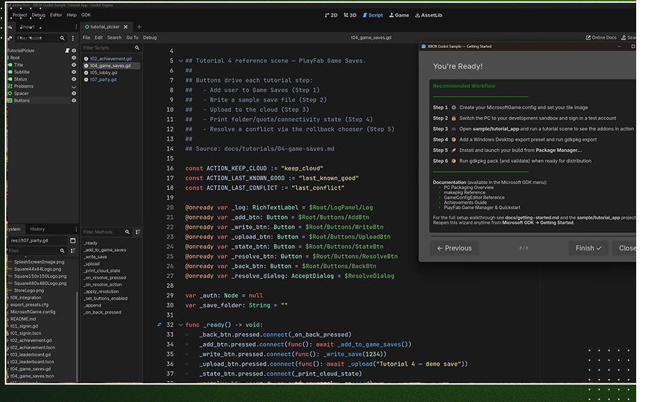Open the AssetLib workspace
The image size is (664, 402).
click(x=428, y=15)
